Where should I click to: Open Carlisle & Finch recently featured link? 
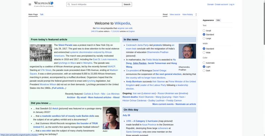pos(91,94)
